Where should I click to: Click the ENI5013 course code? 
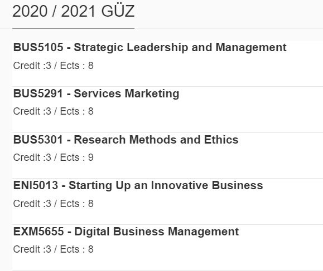click(36, 185)
